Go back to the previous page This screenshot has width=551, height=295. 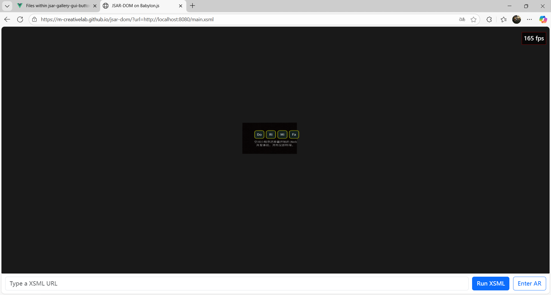(x=7, y=19)
